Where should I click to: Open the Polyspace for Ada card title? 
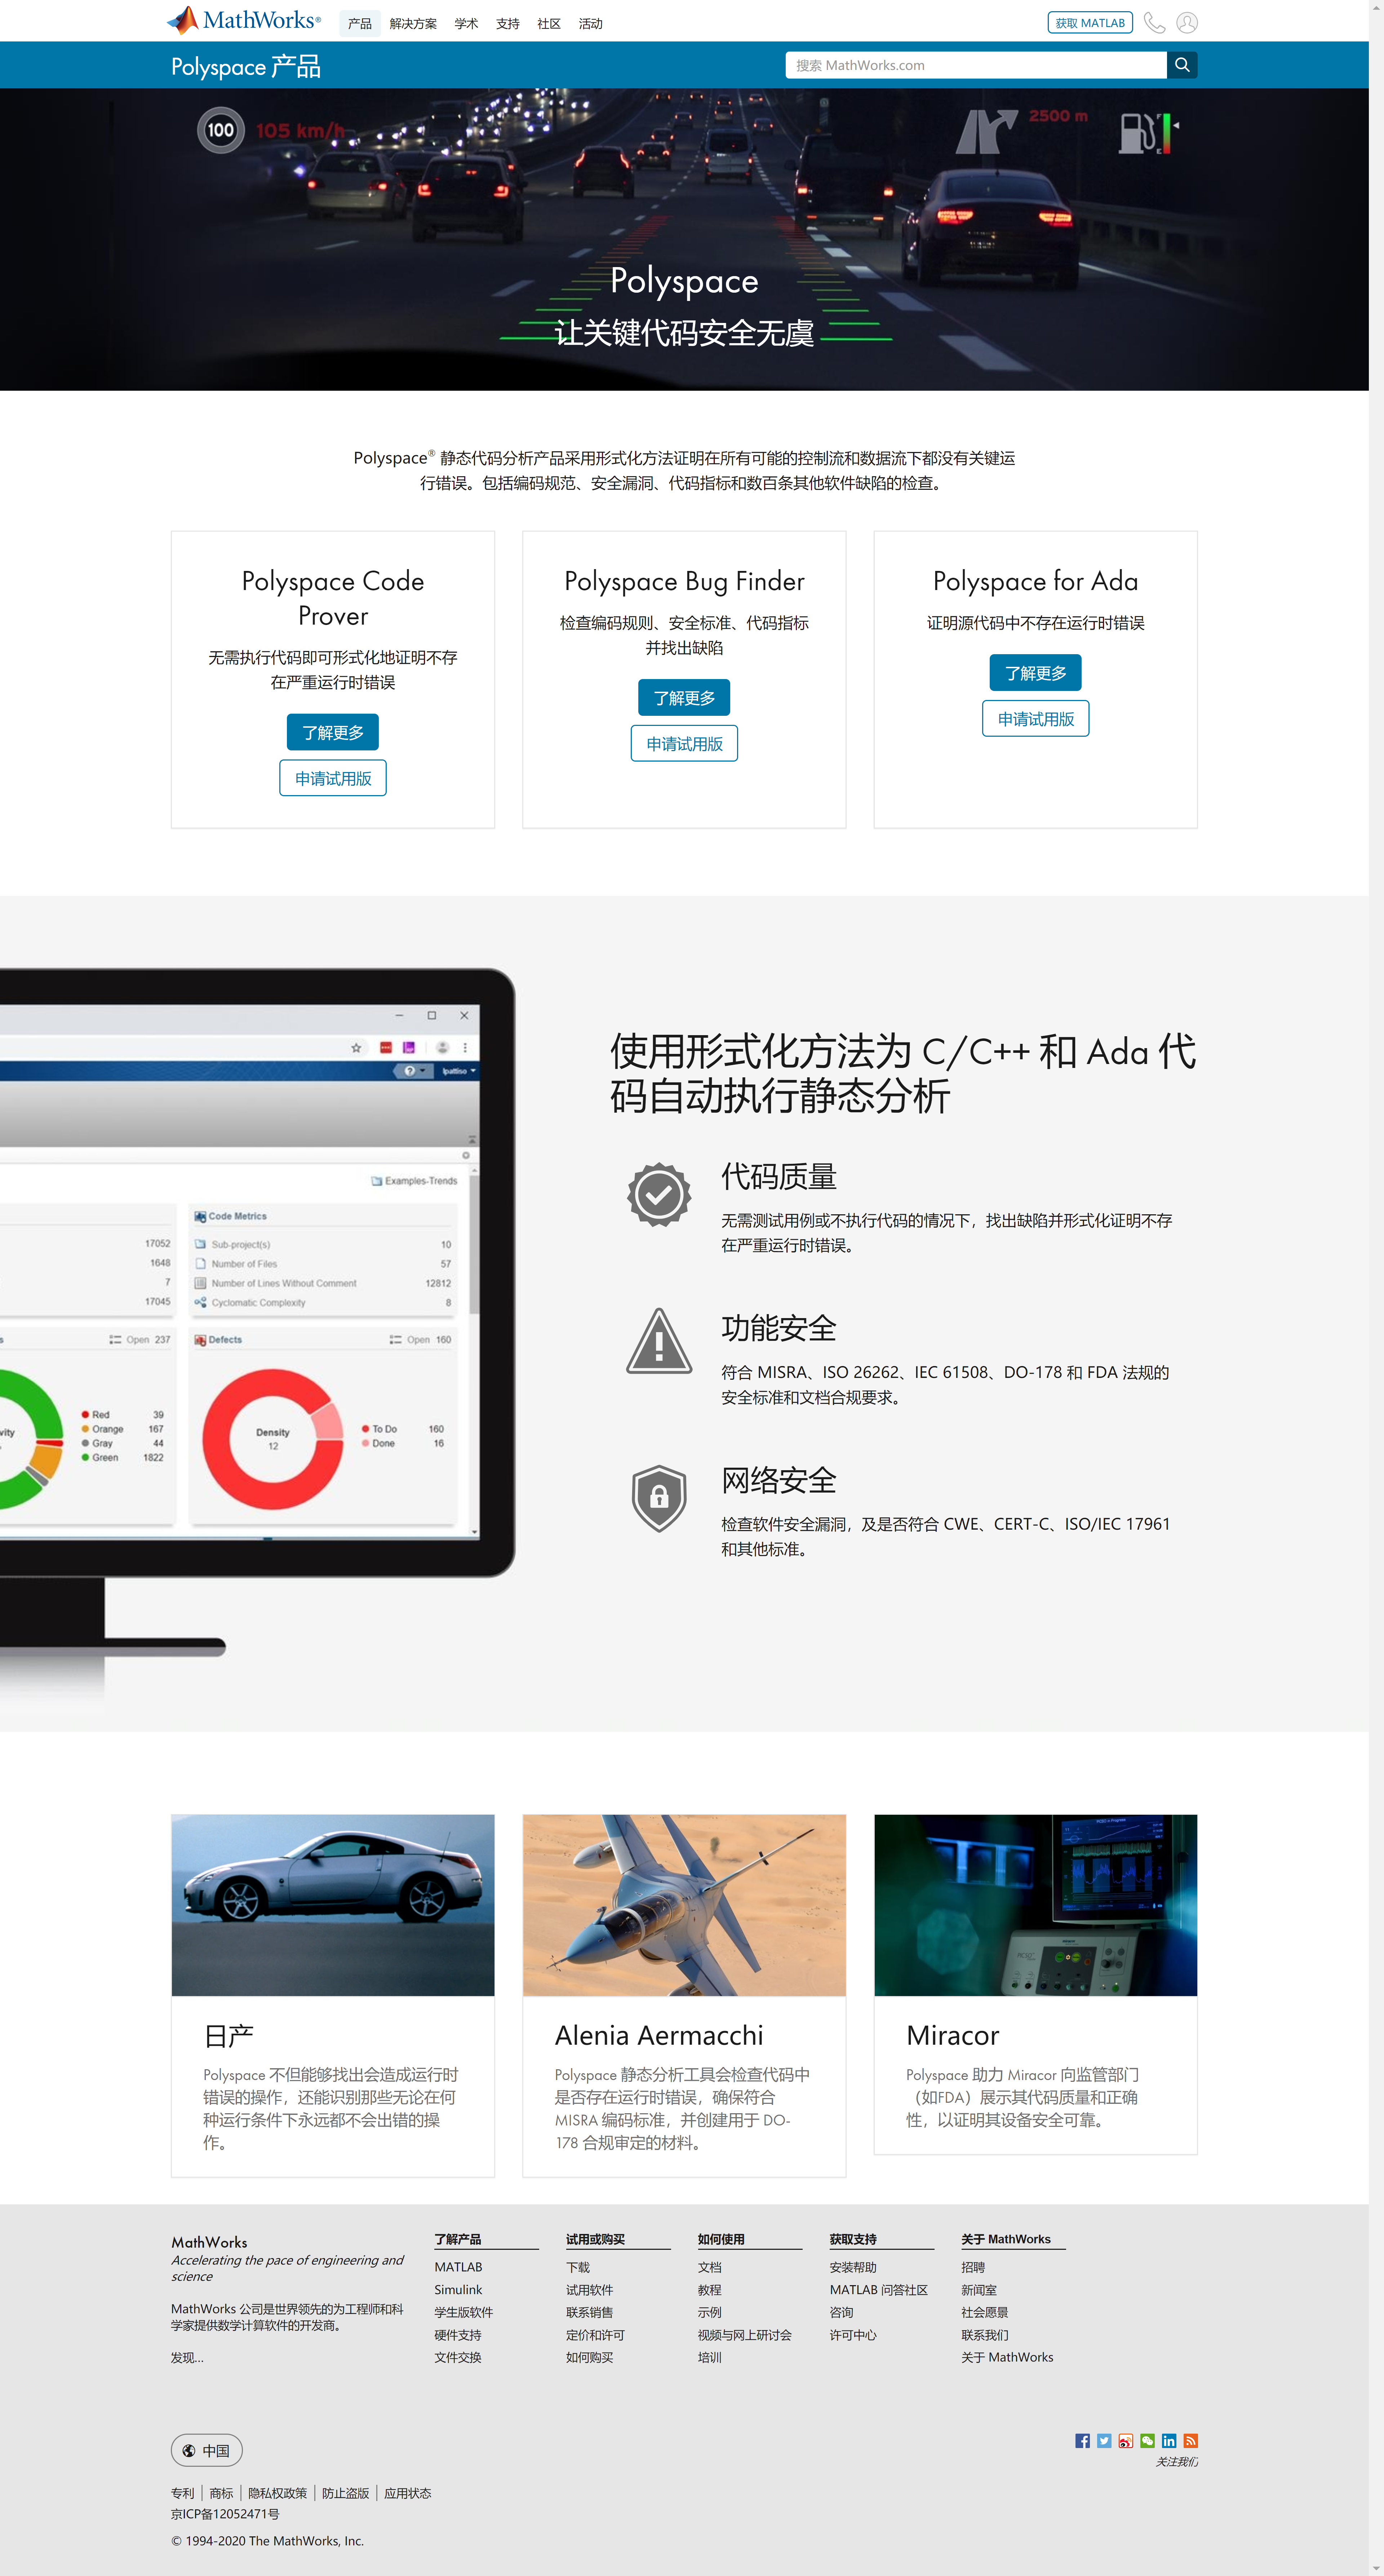pos(1035,581)
